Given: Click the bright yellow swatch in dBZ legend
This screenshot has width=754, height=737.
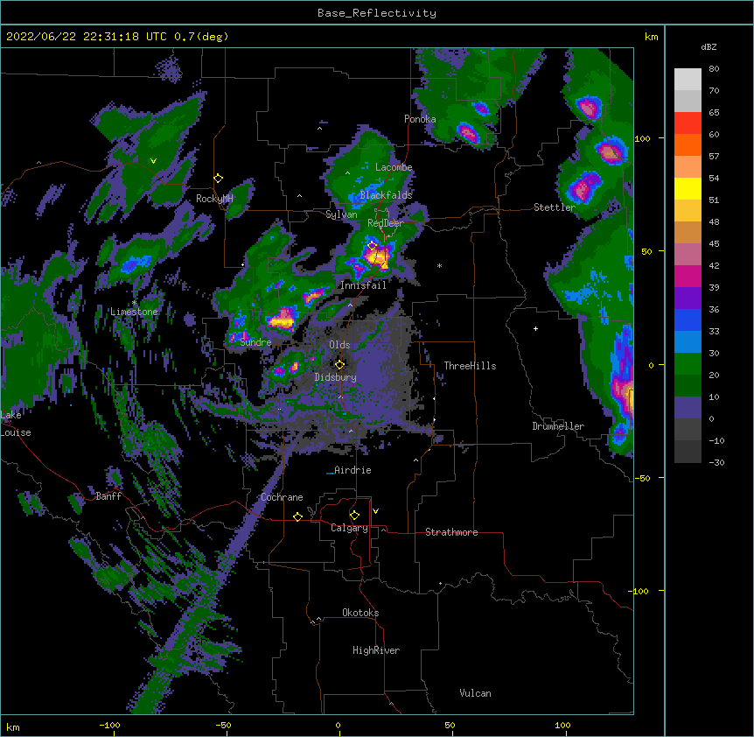Looking at the screenshot, I should point(688,188).
